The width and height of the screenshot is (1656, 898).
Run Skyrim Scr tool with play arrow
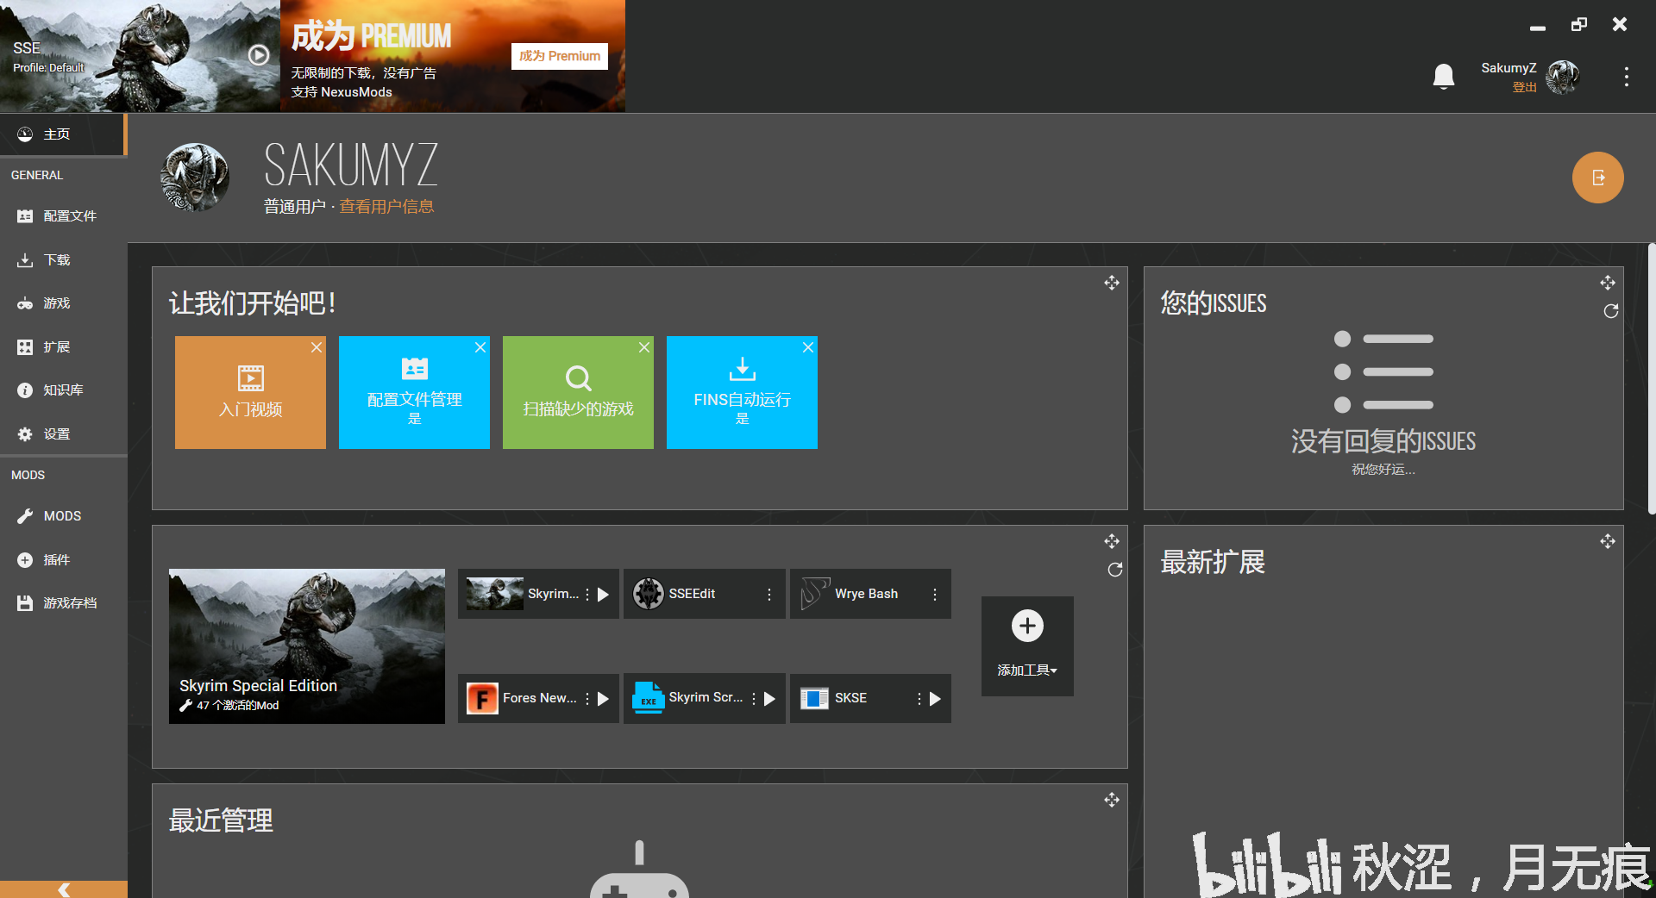769,698
